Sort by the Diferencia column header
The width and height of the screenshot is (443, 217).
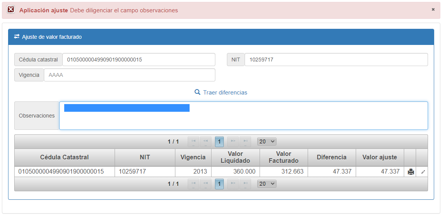[331, 157]
